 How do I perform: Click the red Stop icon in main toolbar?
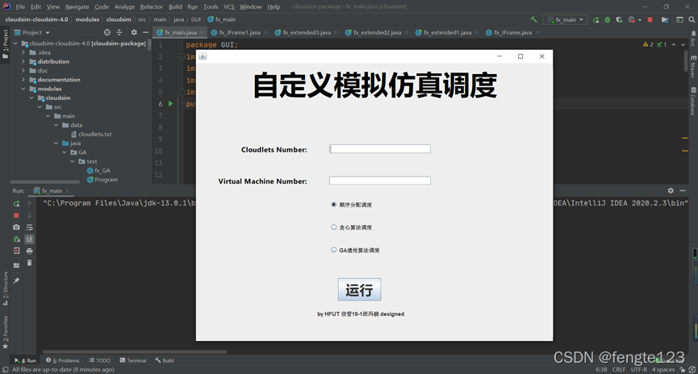pyautogui.click(x=650, y=19)
